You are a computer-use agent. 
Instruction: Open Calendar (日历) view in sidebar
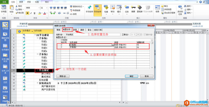point(5,80)
